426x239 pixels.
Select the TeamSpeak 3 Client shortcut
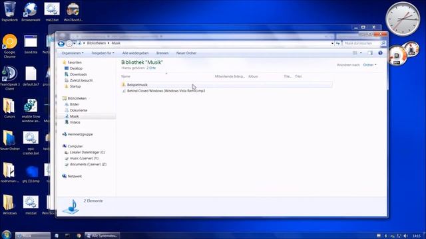[9, 78]
